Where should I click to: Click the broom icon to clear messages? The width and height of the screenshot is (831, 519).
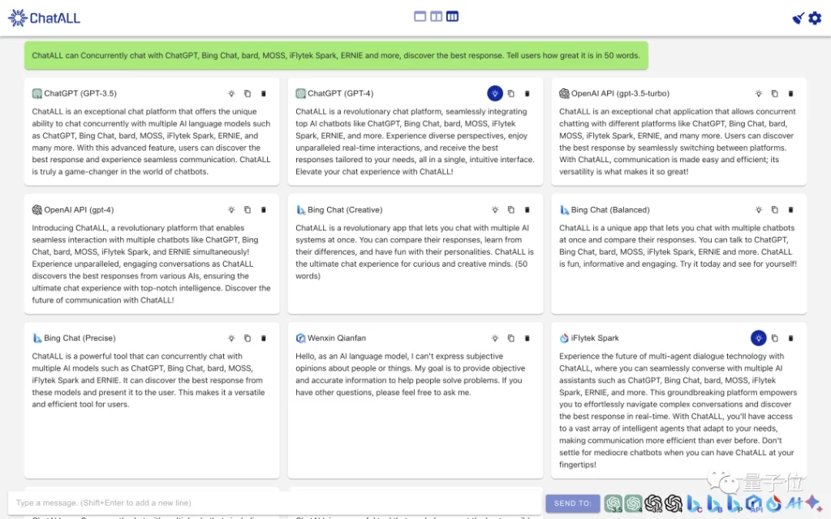pos(798,17)
